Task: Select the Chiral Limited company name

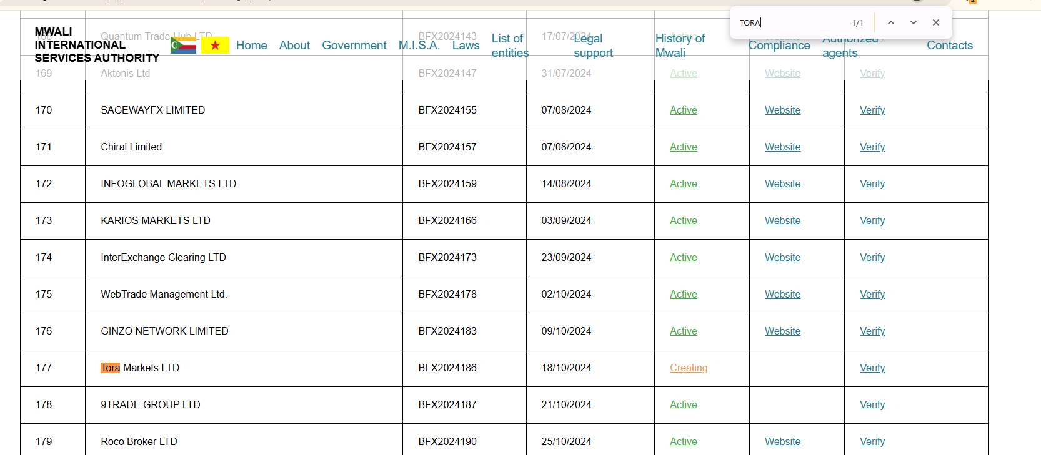Action: [131, 147]
